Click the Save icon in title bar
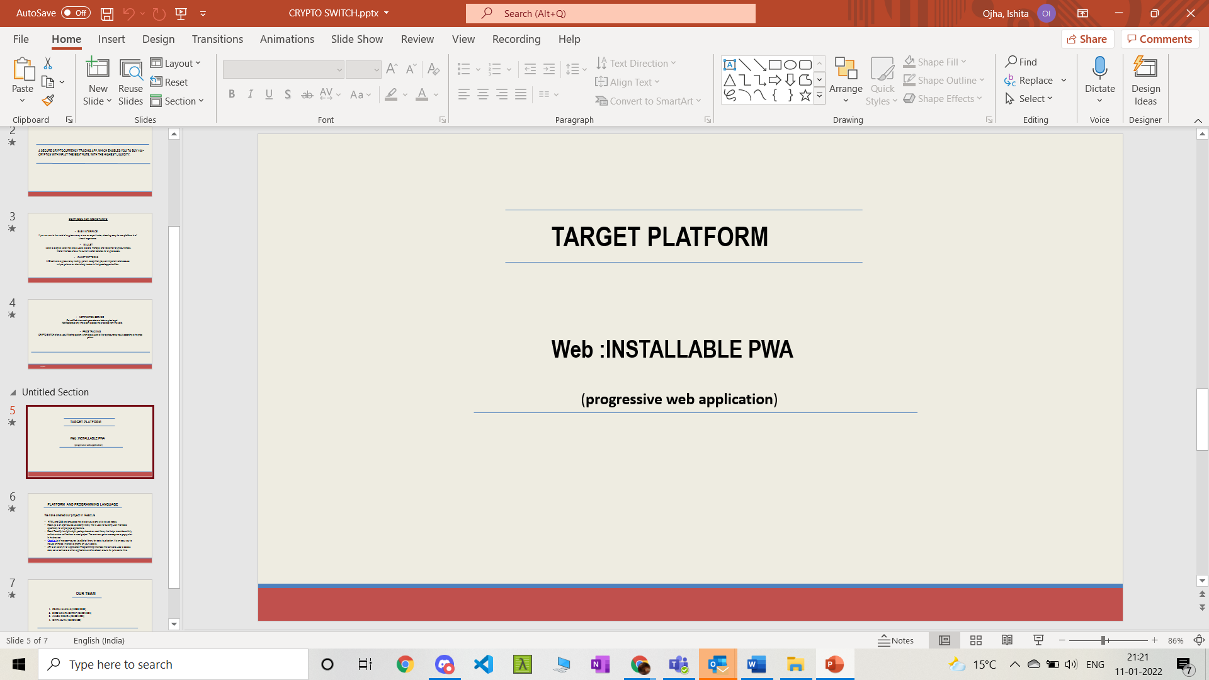 pyautogui.click(x=107, y=13)
